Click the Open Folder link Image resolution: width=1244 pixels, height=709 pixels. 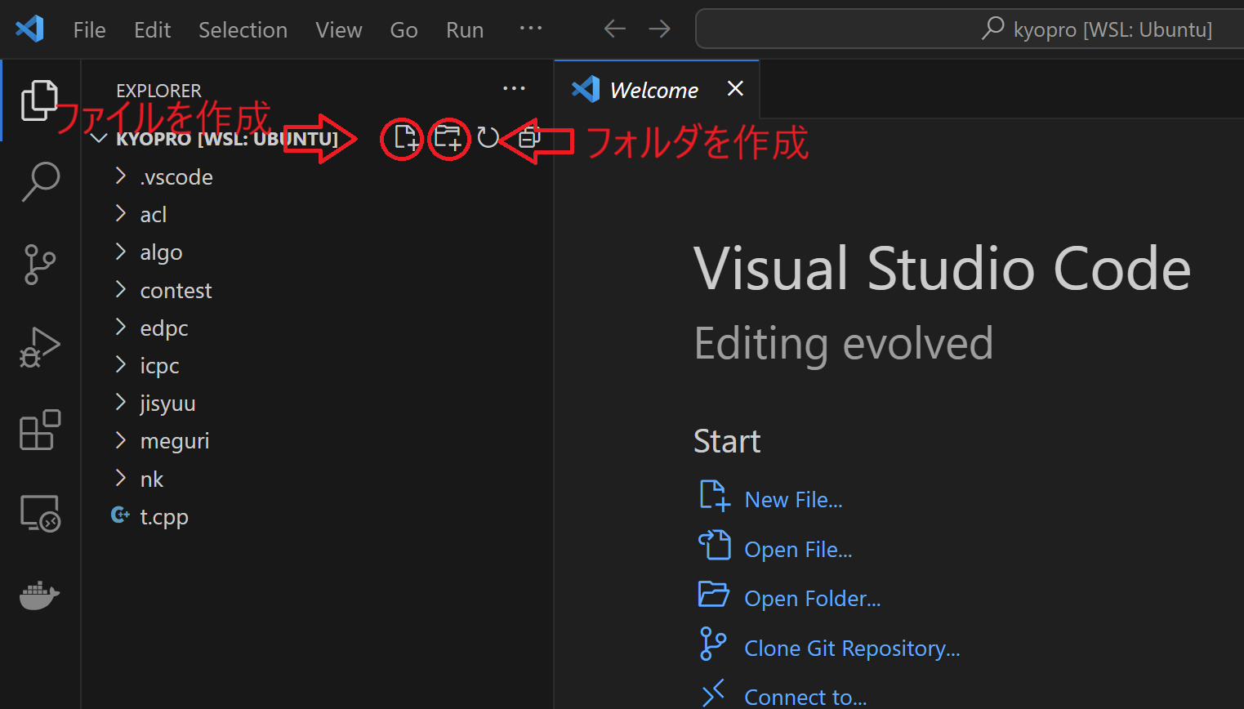click(812, 598)
